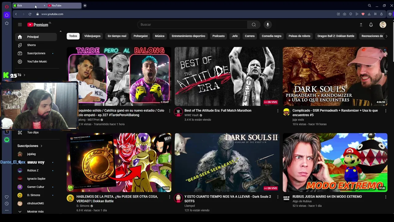
Task: Click the YouTube Premium logo
Action: (x=38, y=25)
